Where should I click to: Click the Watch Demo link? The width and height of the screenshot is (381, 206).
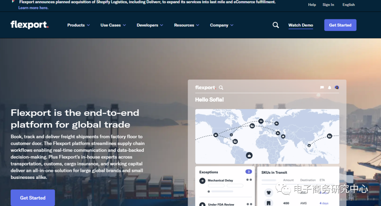tap(301, 25)
